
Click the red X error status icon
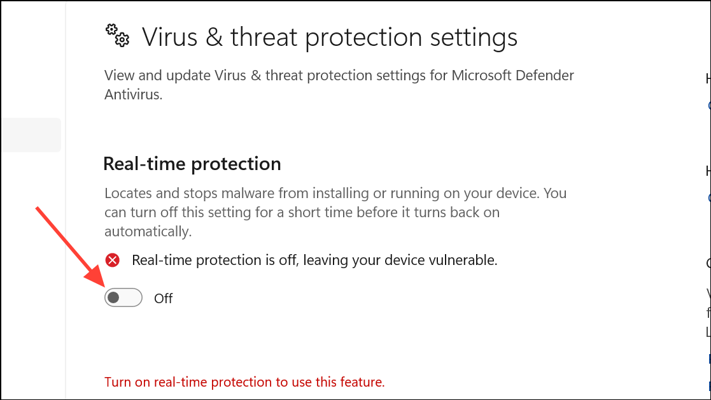click(113, 261)
